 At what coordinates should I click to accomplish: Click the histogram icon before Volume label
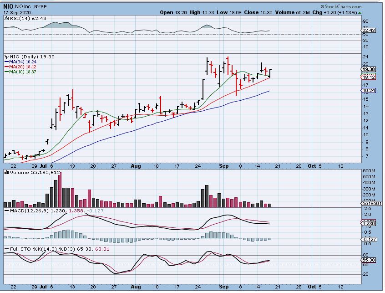click(7, 172)
